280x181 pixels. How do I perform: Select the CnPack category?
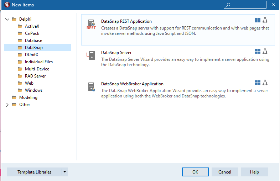click(x=32, y=33)
